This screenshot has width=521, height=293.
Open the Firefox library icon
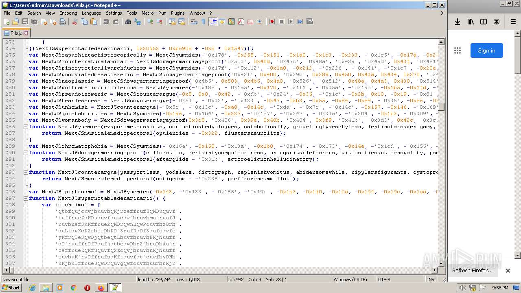pos(471,22)
